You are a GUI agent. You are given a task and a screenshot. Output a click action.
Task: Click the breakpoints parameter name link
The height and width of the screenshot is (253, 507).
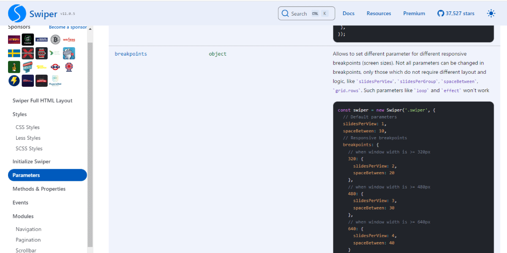pos(131,54)
